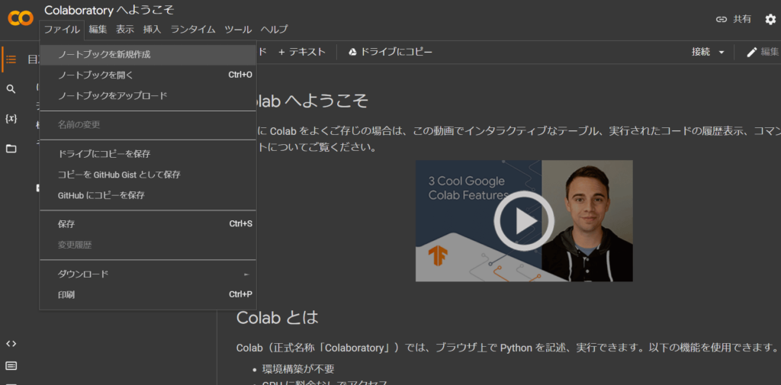Screen dimensions: 781x385
Task: Expand the 接続 dropdown arrow
Action: [x=722, y=53]
